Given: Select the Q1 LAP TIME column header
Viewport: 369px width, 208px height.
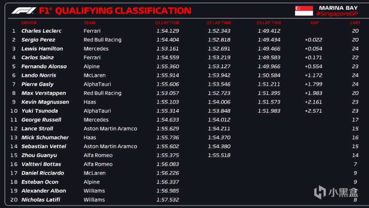Looking at the screenshot, I should click(167, 23).
